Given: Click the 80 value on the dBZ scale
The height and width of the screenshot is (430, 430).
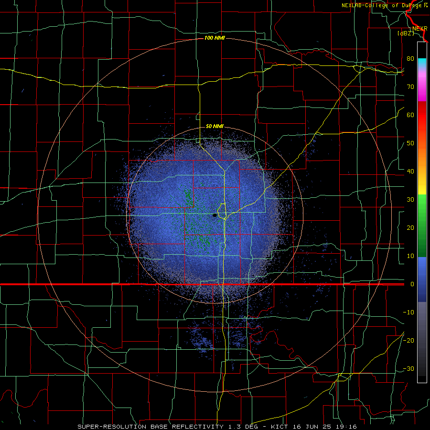Looking at the screenshot, I should point(410,59).
